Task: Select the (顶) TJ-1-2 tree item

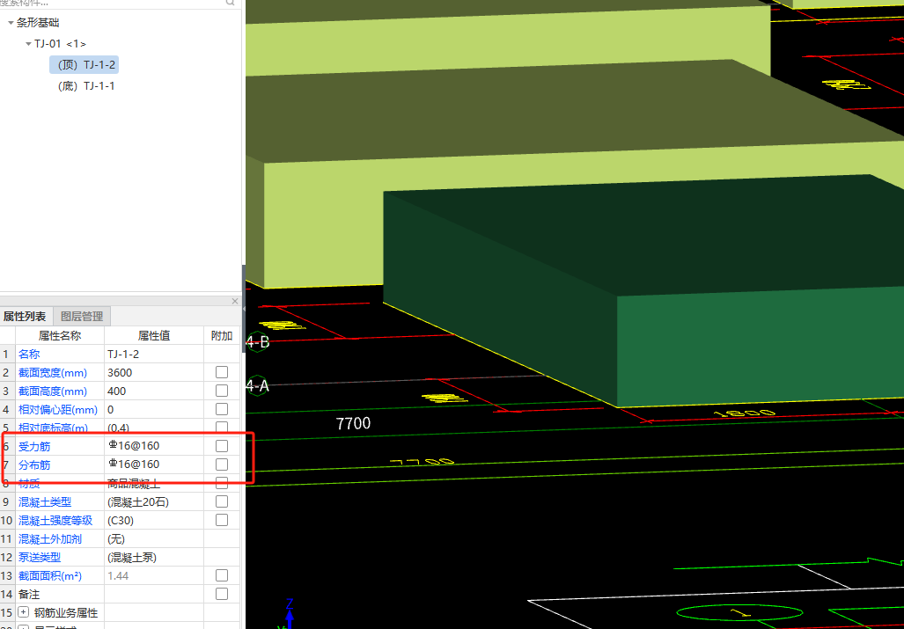Action: (85, 64)
